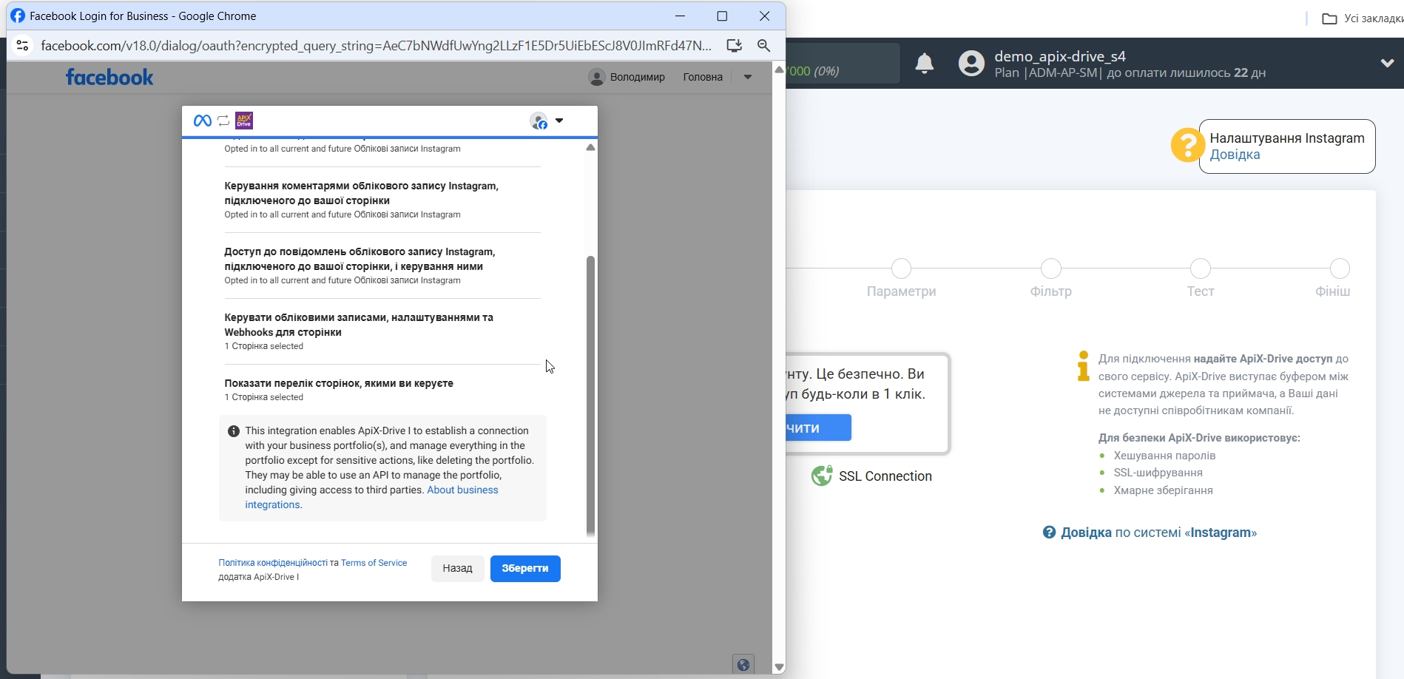Go to Головна in Facebook header

703,77
